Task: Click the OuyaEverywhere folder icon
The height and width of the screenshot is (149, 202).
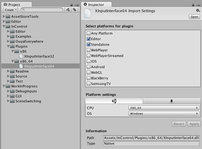Action: [x=12, y=41]
